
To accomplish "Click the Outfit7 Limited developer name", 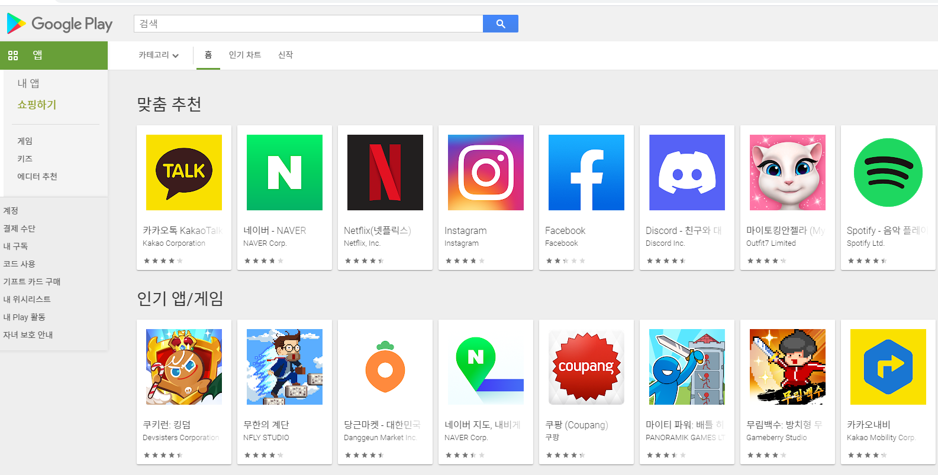I will 771,243.
